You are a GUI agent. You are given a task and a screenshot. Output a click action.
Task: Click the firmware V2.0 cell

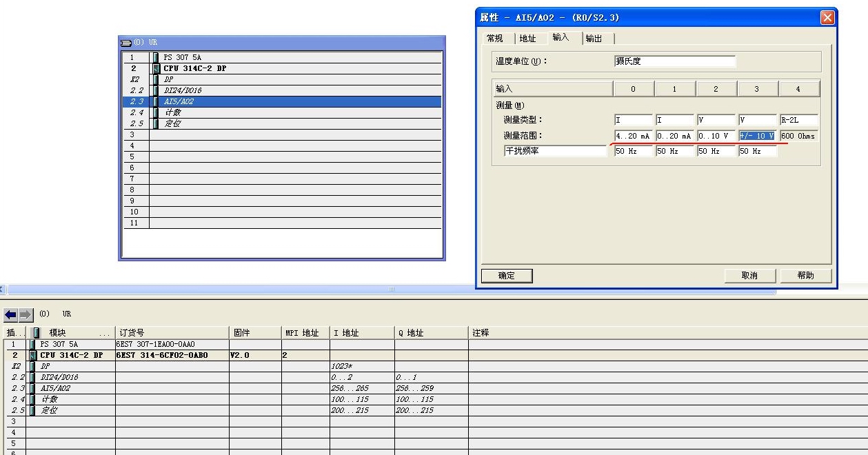255,355
